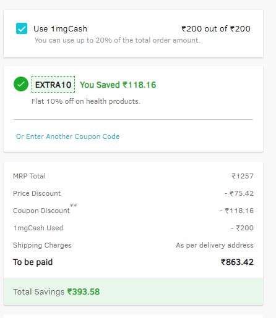
Task: Click the 20% order amount usage note
Action: pos(118,40)
